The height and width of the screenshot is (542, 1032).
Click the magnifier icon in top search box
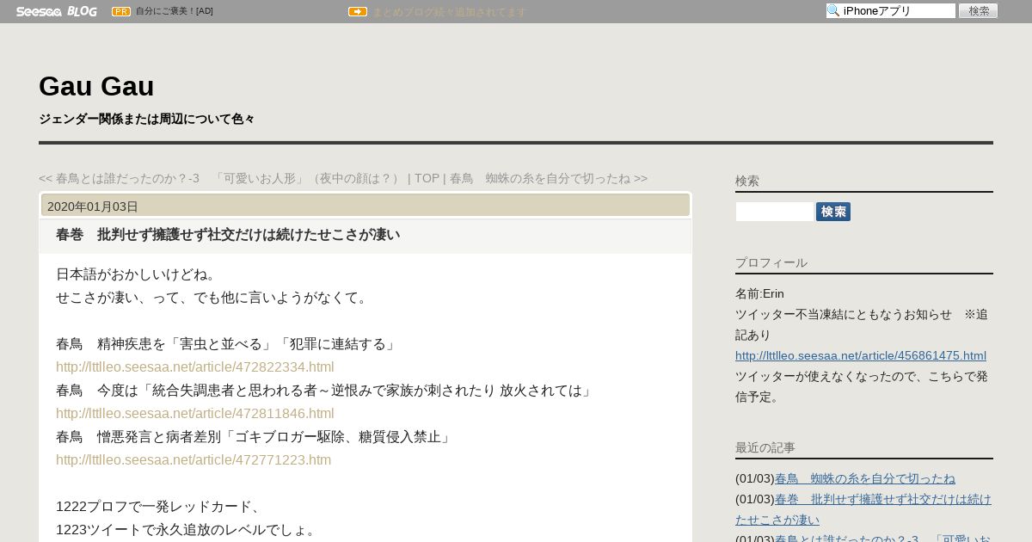(x=833, y=10)
